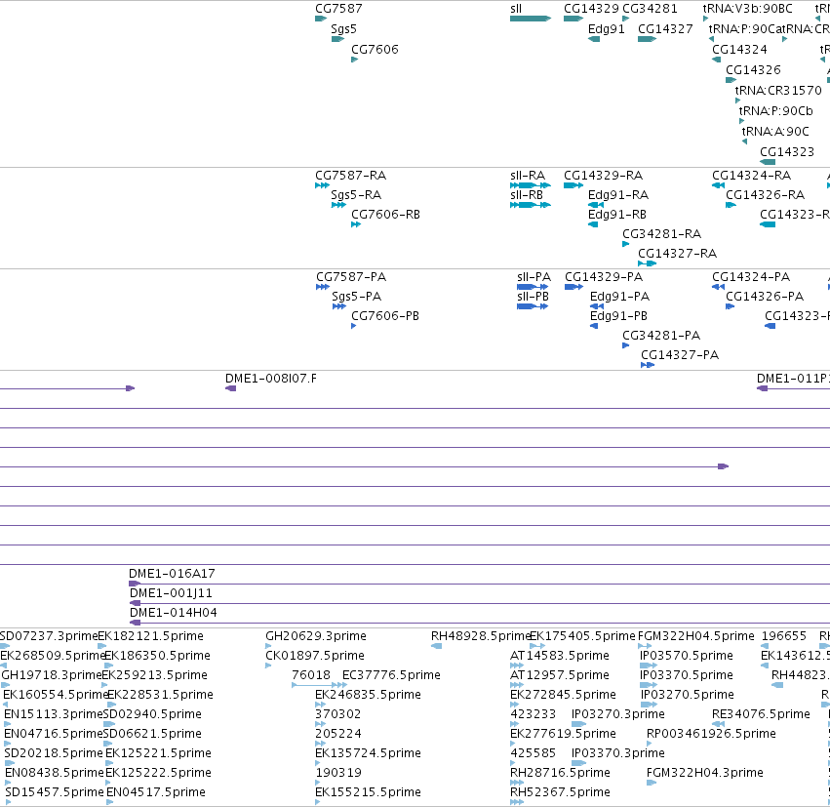Open the CG14323 gene label

click(787, 152)
